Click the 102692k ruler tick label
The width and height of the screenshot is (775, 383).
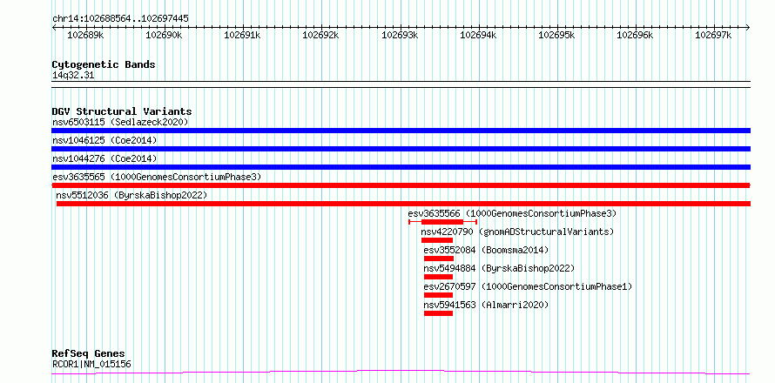tap(320, 35)
